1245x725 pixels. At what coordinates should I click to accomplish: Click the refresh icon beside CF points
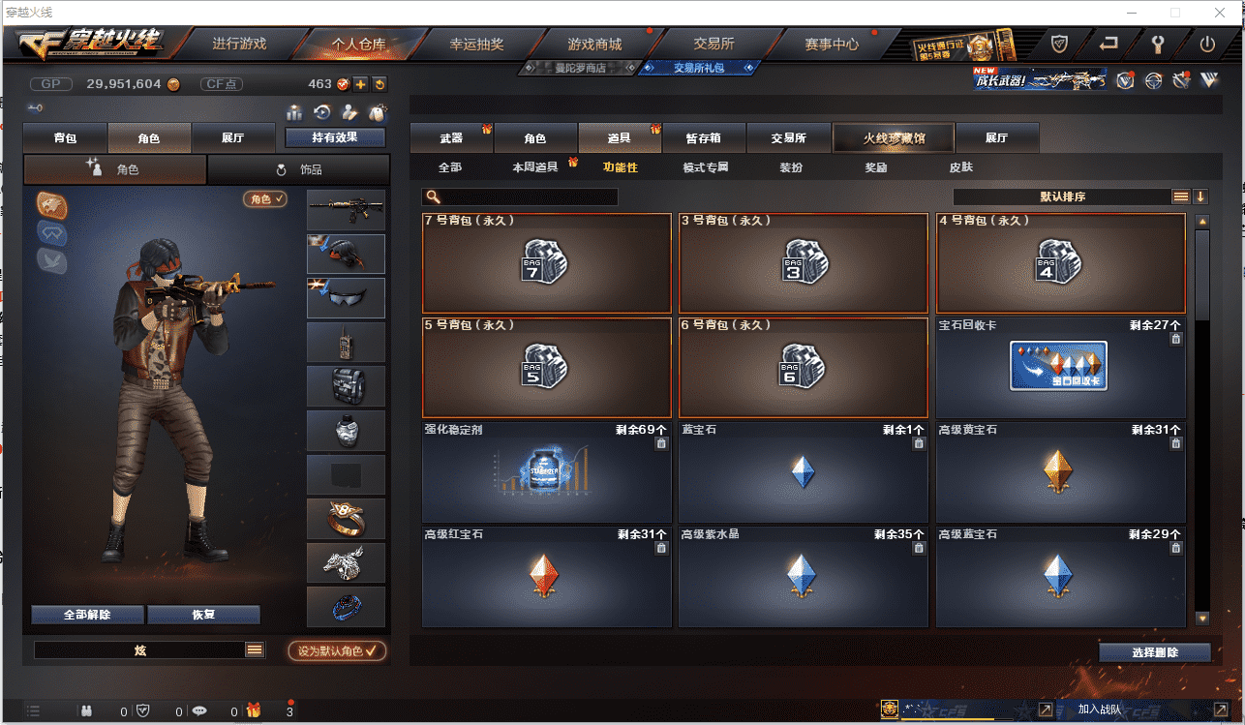coord(379,84)
